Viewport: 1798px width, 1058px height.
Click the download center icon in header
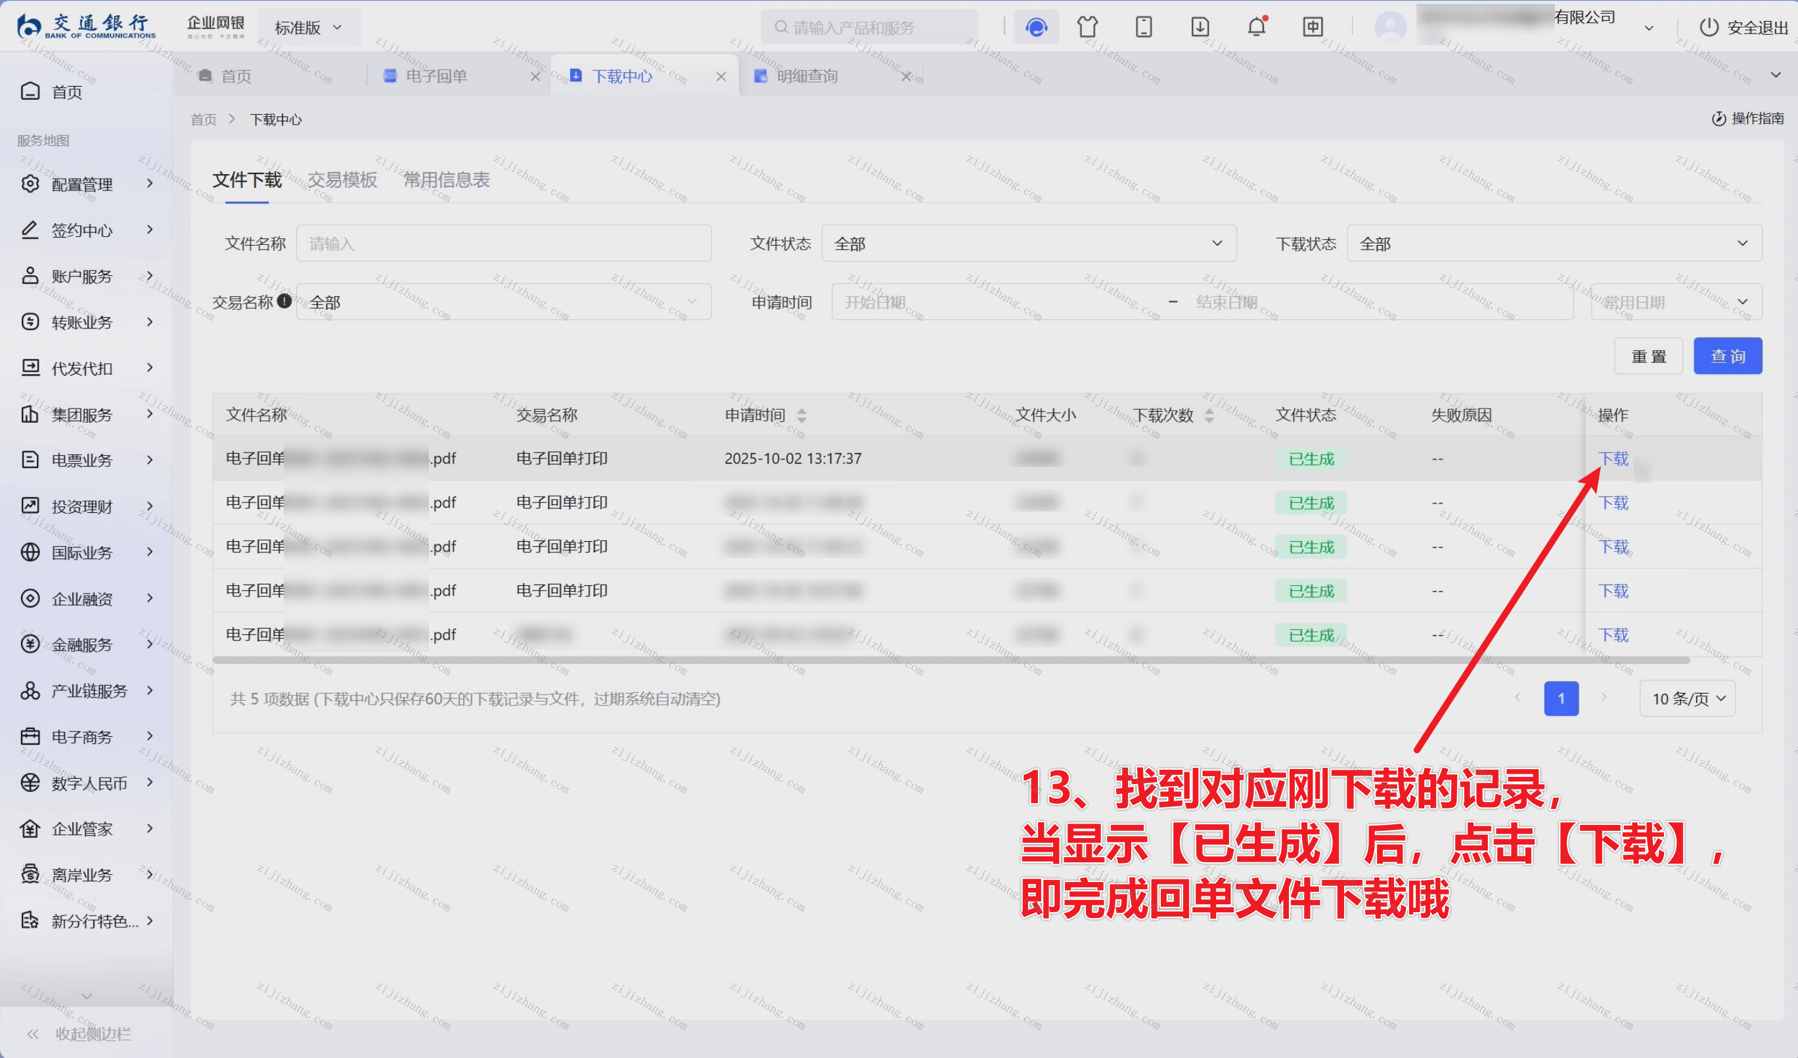[x=1200, y=27]
